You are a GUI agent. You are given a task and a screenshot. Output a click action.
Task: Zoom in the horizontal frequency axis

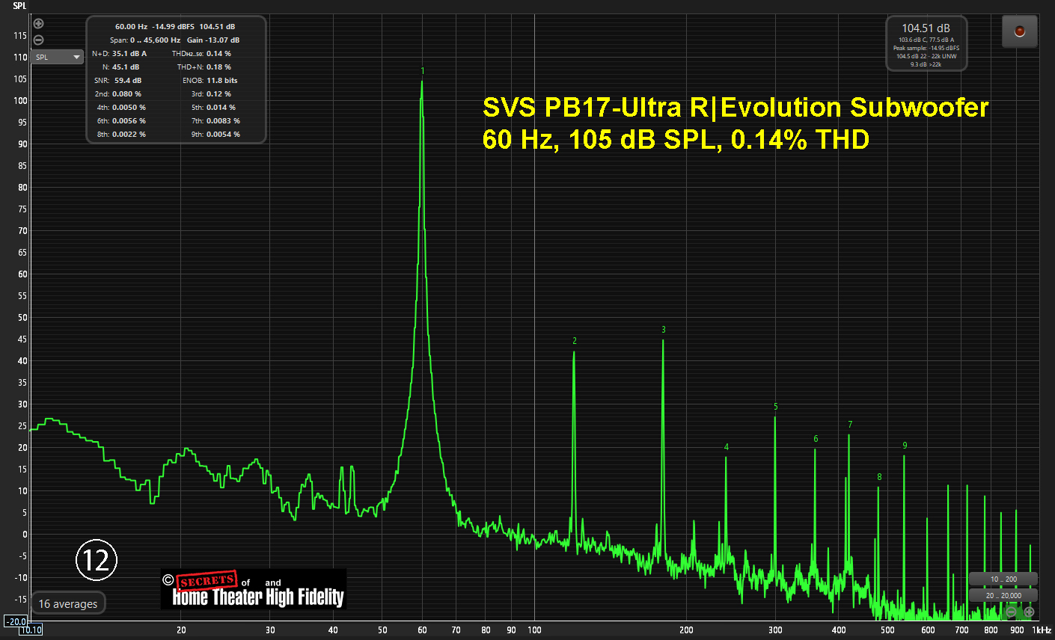(x=1029, y=612)
